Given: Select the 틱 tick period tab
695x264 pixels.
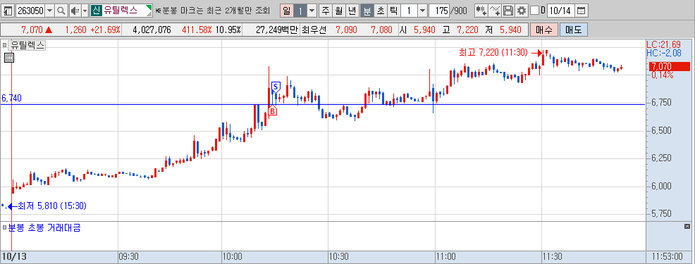Looking at the screenshot, I should tap(393, 10).
